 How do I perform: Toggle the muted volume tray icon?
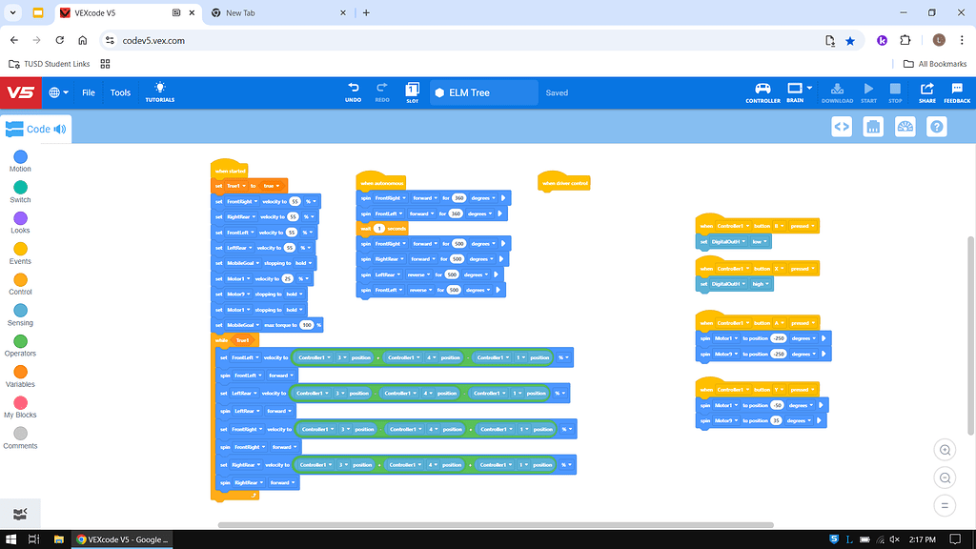[894, 539]
